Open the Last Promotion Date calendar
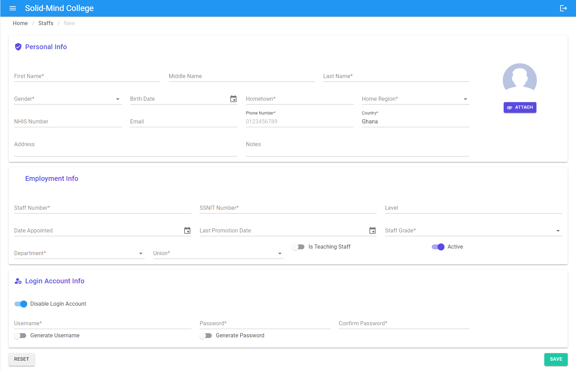 click(x=373, y=231)
